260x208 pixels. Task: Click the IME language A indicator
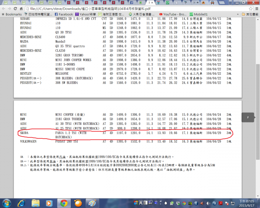tap(140, 203)
